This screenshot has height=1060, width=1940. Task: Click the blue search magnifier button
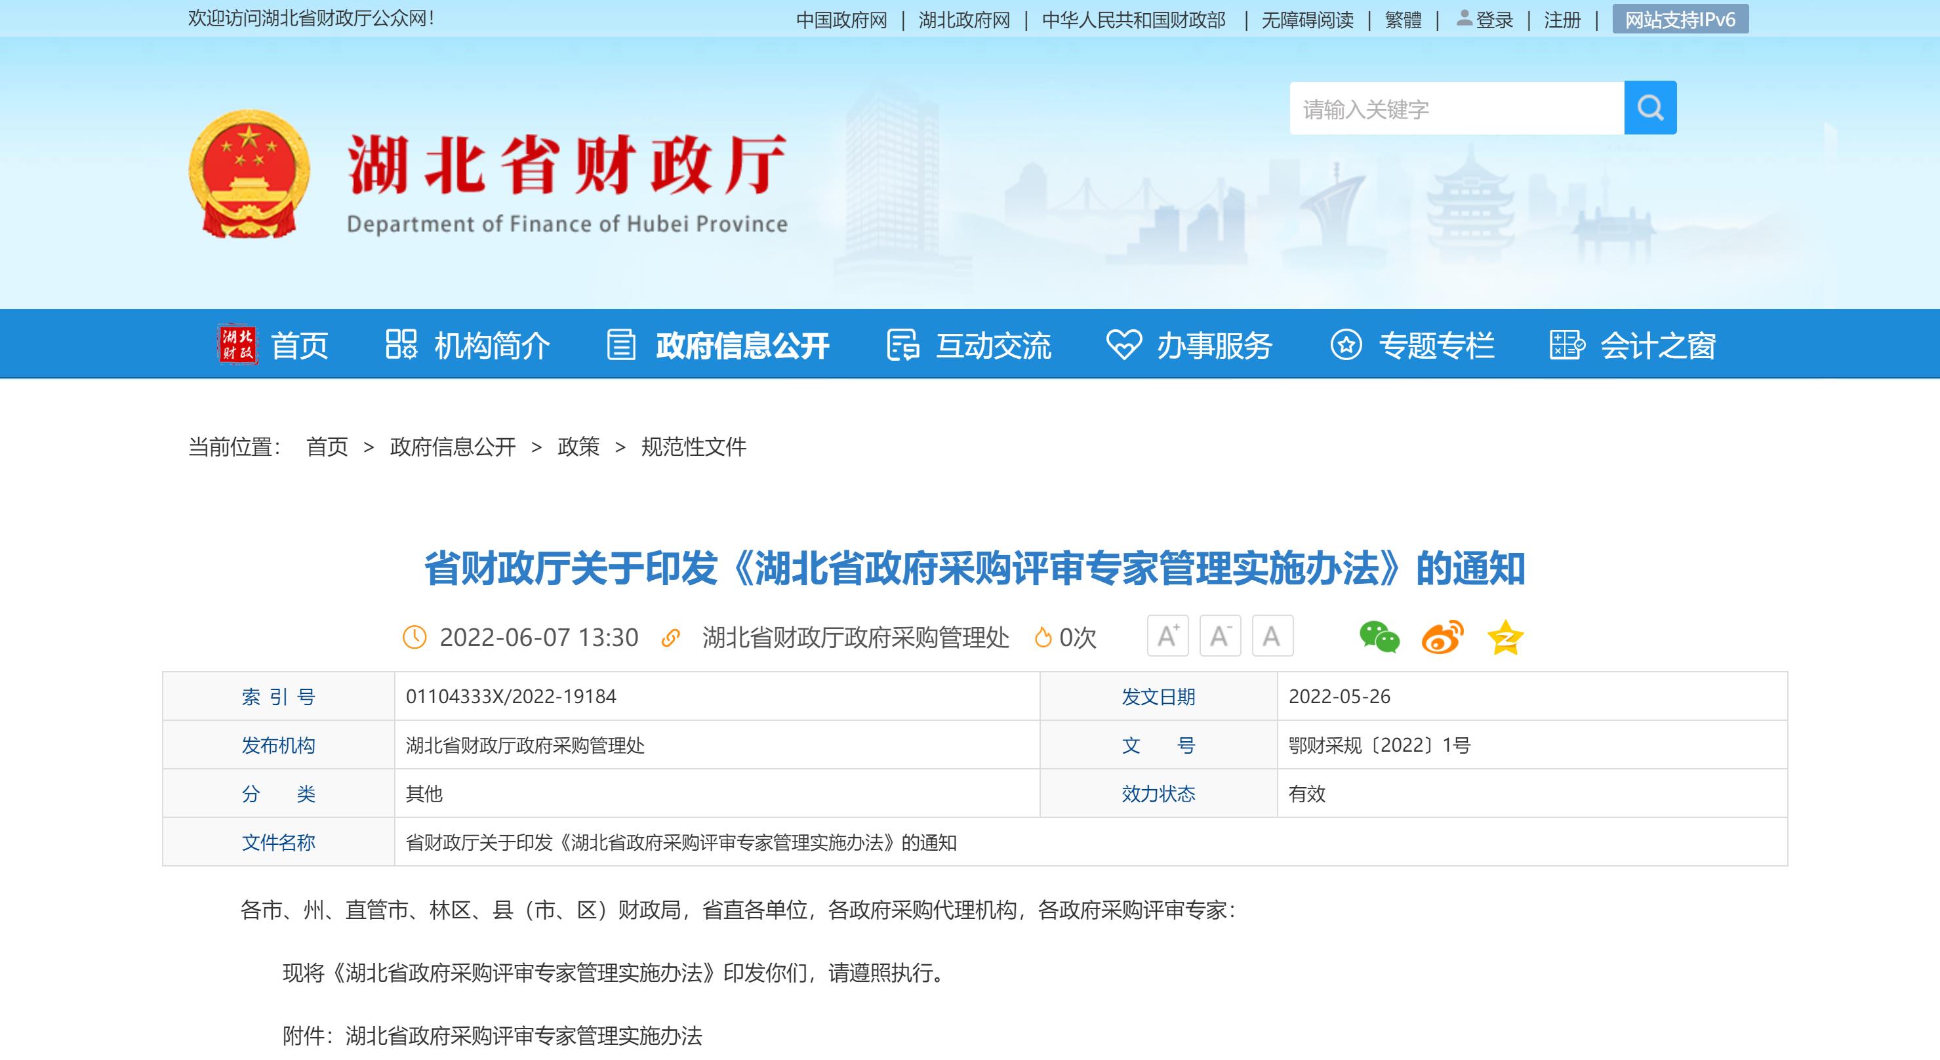[1649, 108]
